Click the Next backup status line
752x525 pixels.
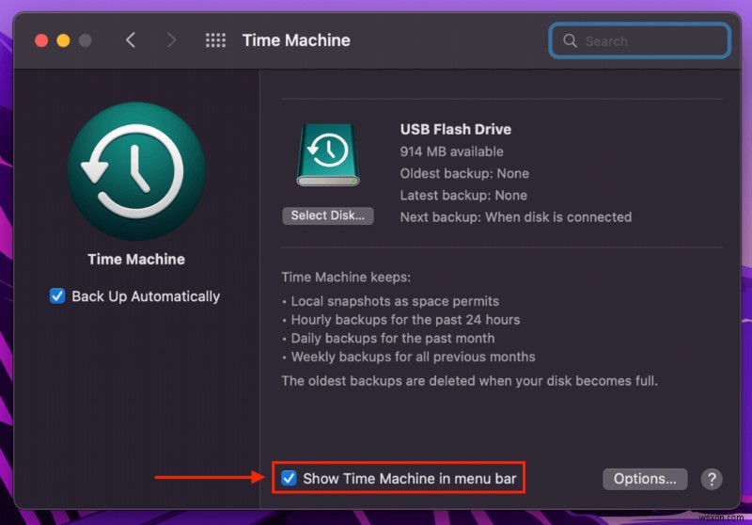[516, 217]
